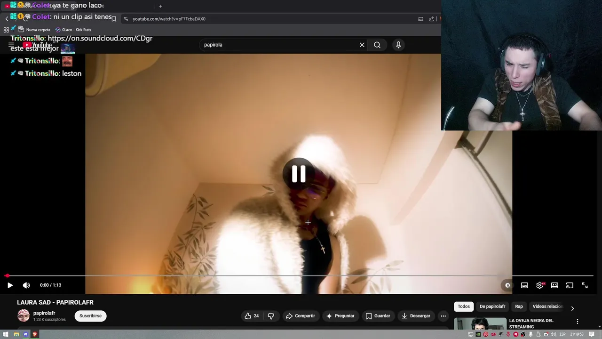The image size is (602, 339).
Task: Open options menu for LA OVEJA NEGRA video
Action: click(x=578, y=322)
